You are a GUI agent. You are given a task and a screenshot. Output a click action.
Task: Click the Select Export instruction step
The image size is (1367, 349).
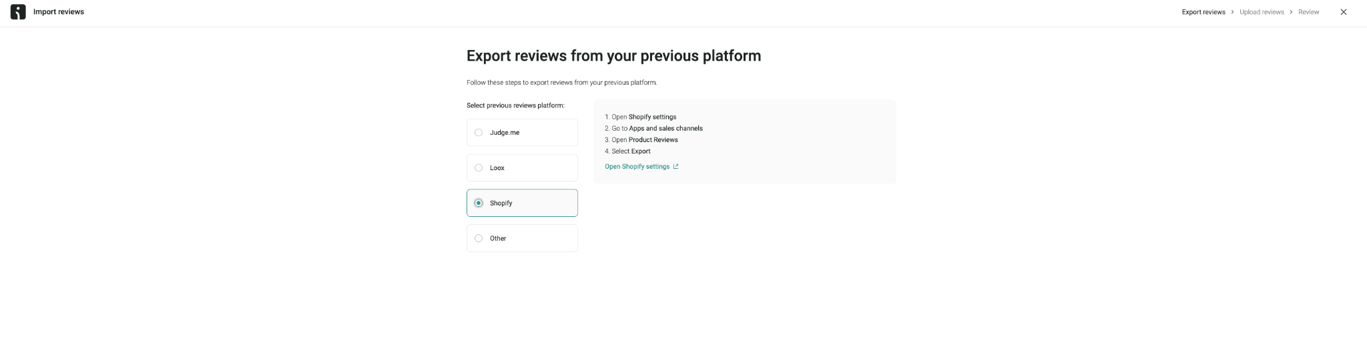pos(627,151)
